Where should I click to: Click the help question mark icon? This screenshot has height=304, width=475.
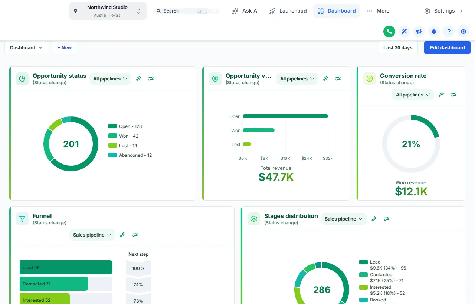449,32
